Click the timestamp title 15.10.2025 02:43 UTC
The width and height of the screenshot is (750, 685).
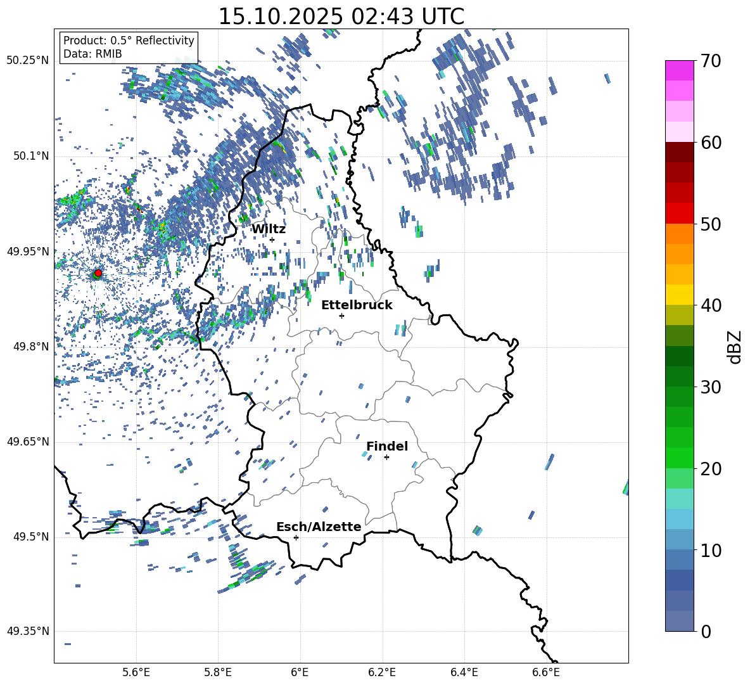(x=341, y=16)
